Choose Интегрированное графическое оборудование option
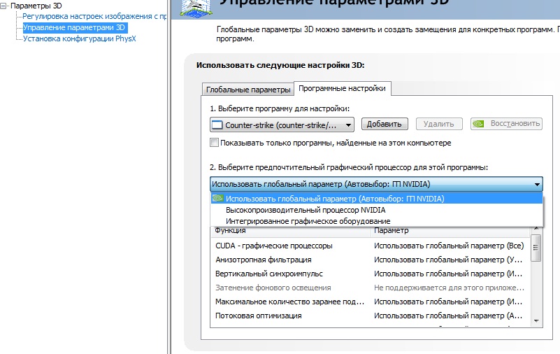This screenshot has width=560, height=354. click(376, 221)
